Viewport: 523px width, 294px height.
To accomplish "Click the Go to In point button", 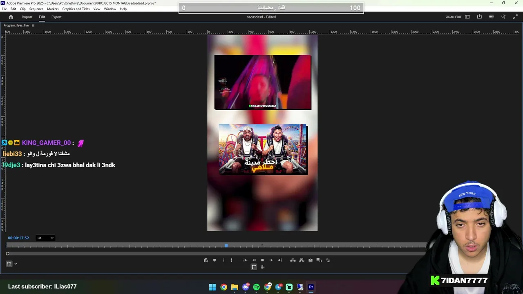I will pos(245,260).
